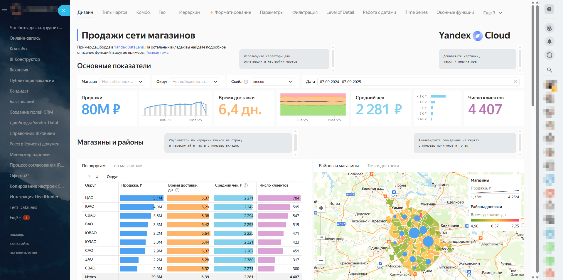This screenshot has width=563, height=280.
Task: Click the Темная тема link
Action: pos(157,53)
